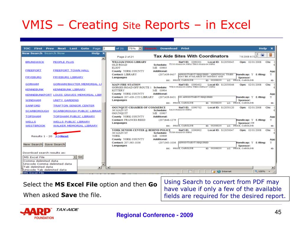The image size is (302, 227).
Task: Open the GORHAM link
Action: pyautogui.click(x=32, y=84)
